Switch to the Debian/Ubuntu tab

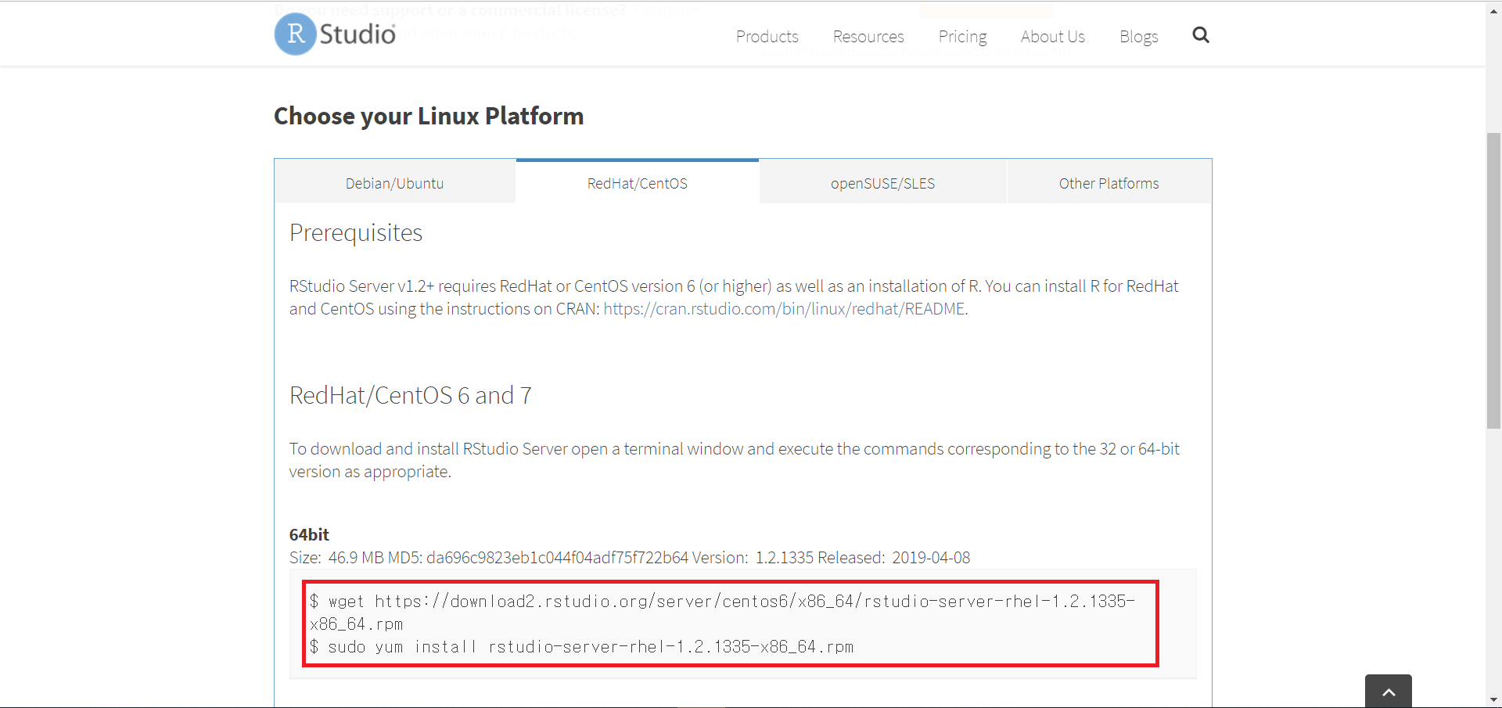(395, 182)
